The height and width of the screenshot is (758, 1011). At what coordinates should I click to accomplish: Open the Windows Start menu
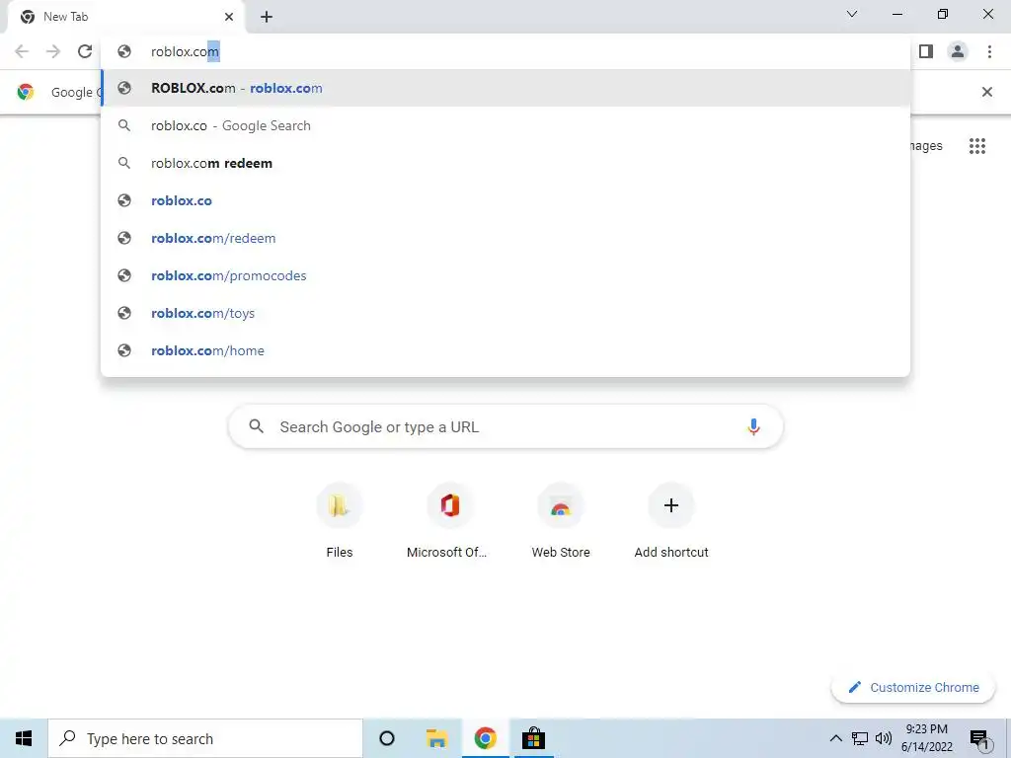24,738
